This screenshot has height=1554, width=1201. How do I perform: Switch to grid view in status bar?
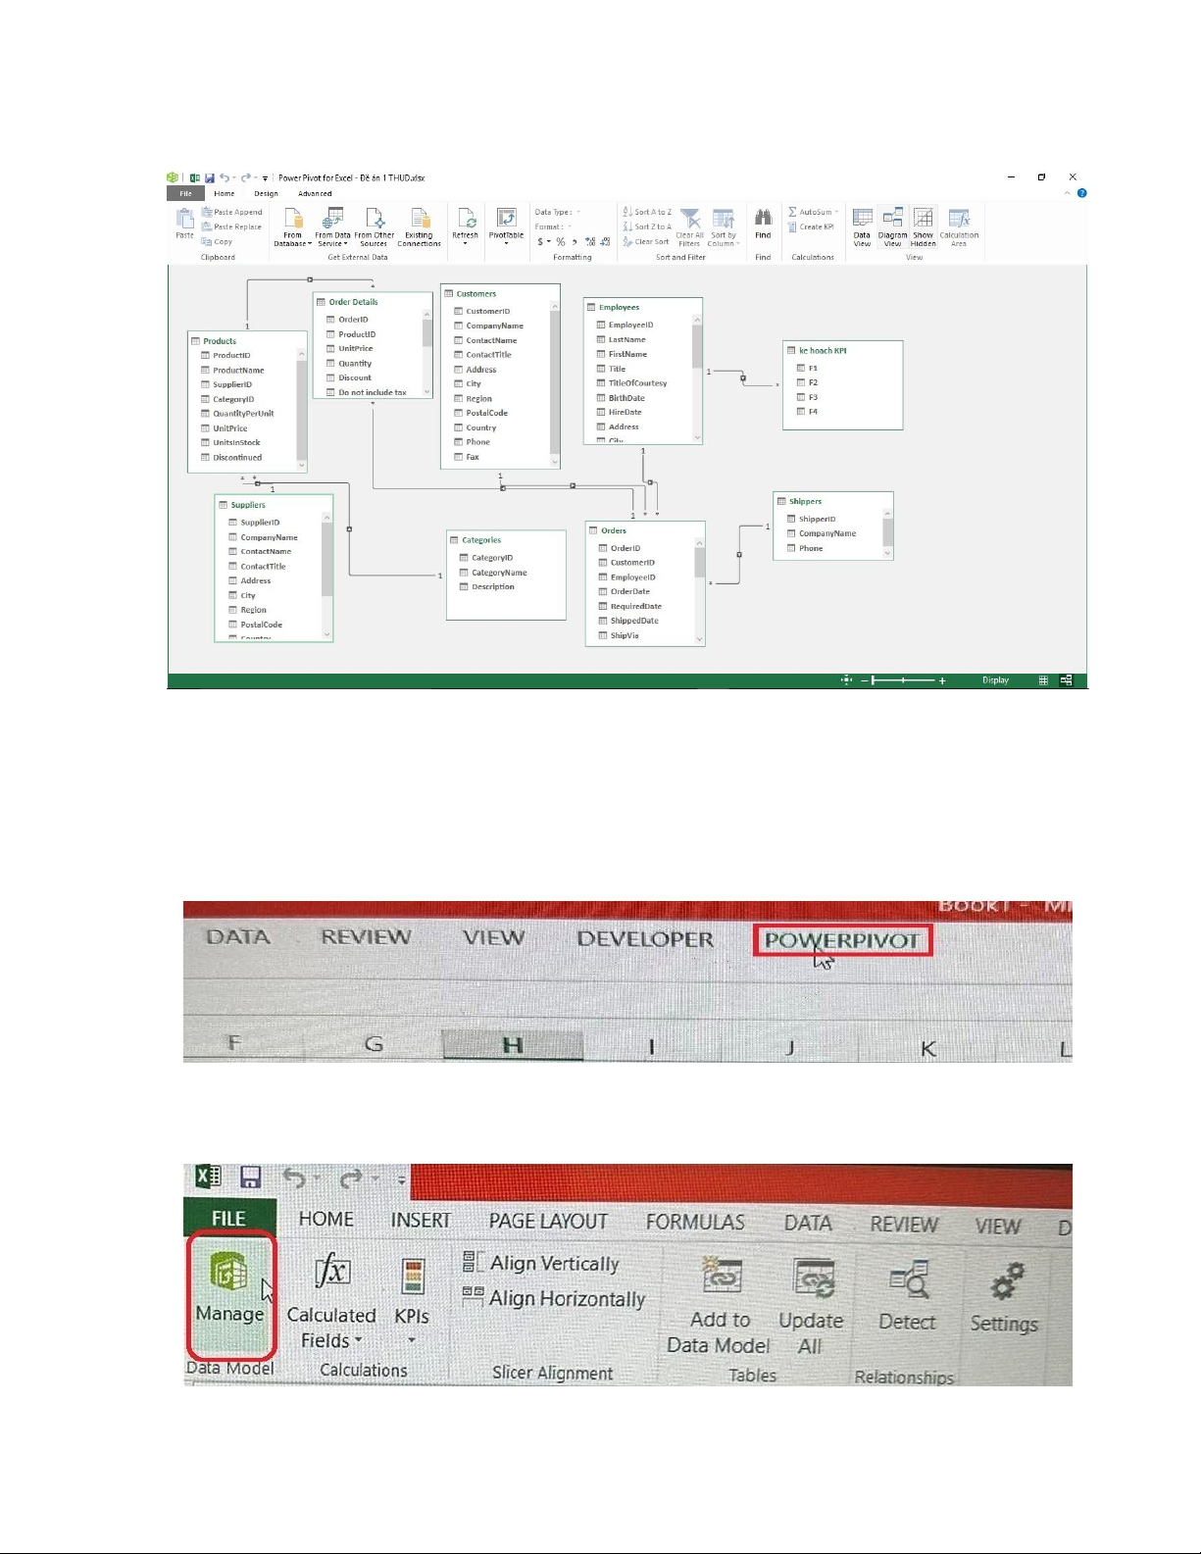point(1043,680)
